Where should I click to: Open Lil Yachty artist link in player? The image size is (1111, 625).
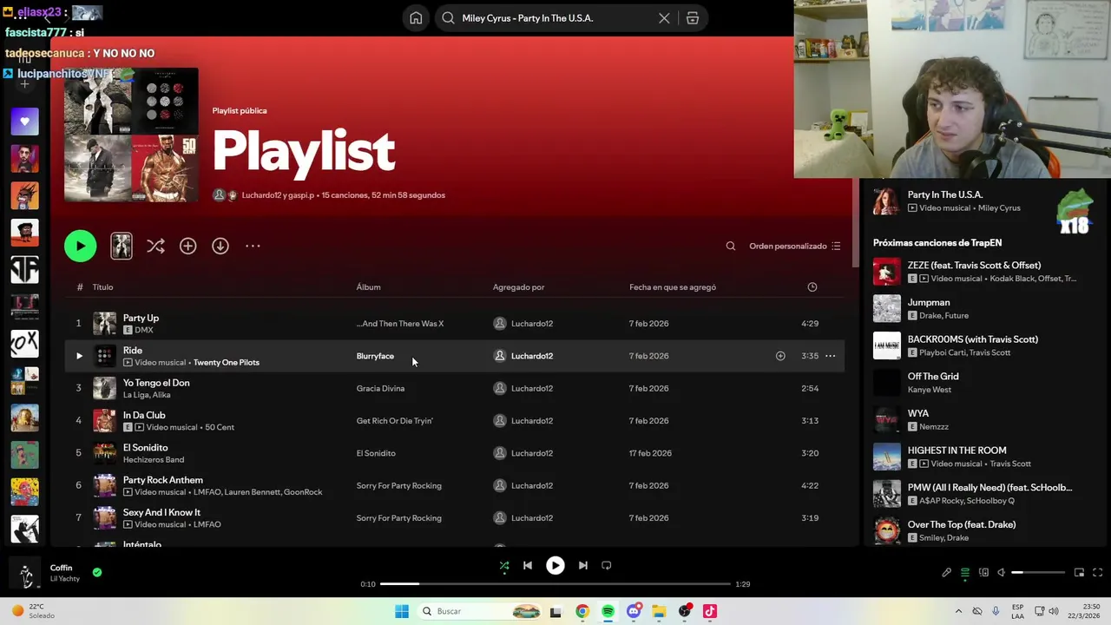(65, 579)
